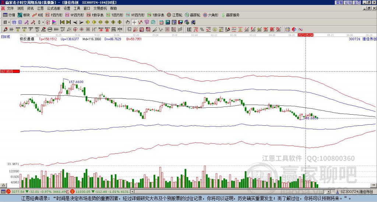Screen dimensions: 377x202
Task: Open the 江恩 menu
Action: click(40, 8)
